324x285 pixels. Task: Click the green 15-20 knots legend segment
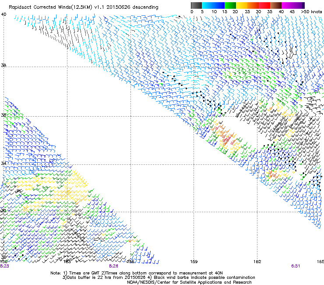pyautogui.click(x=230, y=5)
